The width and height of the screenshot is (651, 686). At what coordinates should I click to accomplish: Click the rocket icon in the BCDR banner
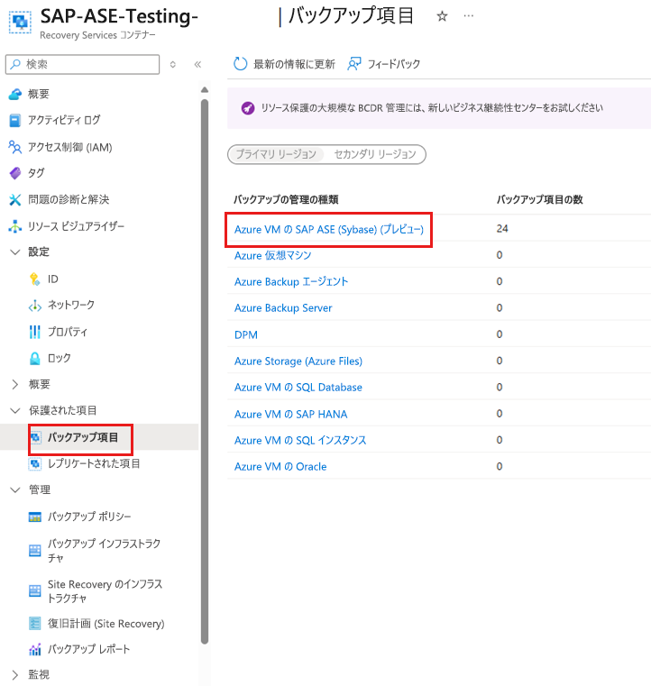pyautogui.click(x=248, y=107)
